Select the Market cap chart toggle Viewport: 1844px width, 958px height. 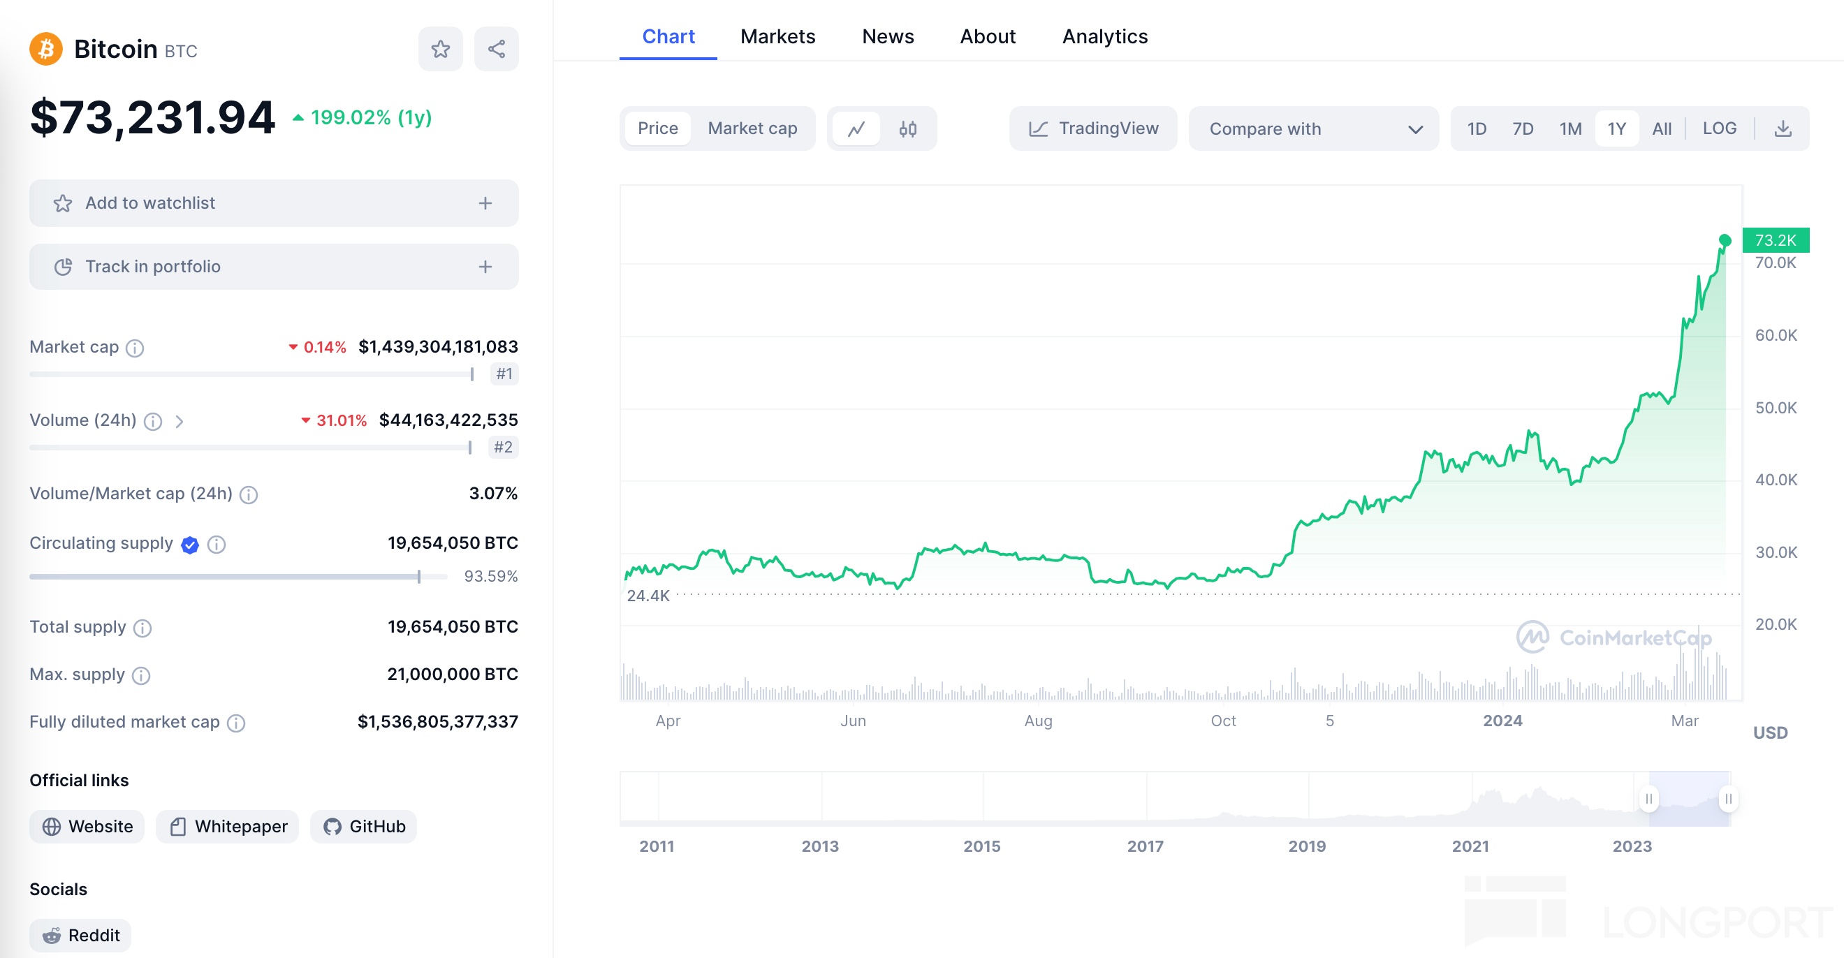[752, 128]
